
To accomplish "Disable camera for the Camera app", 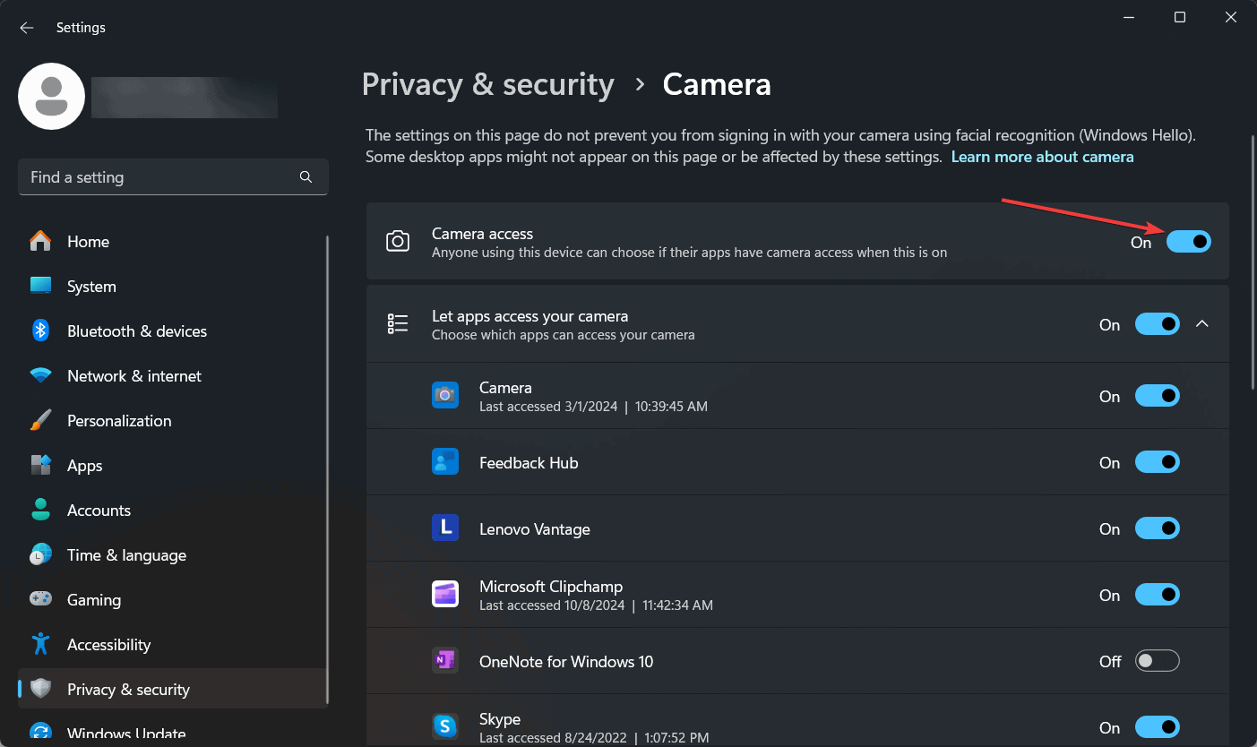I will coord(1157,396).
